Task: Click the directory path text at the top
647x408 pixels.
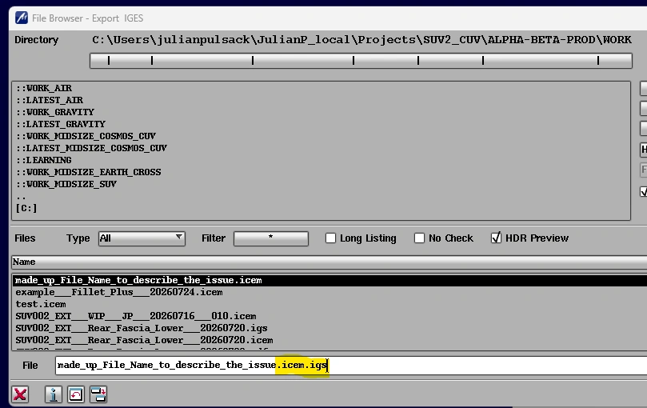Action: tap(361, 40)
